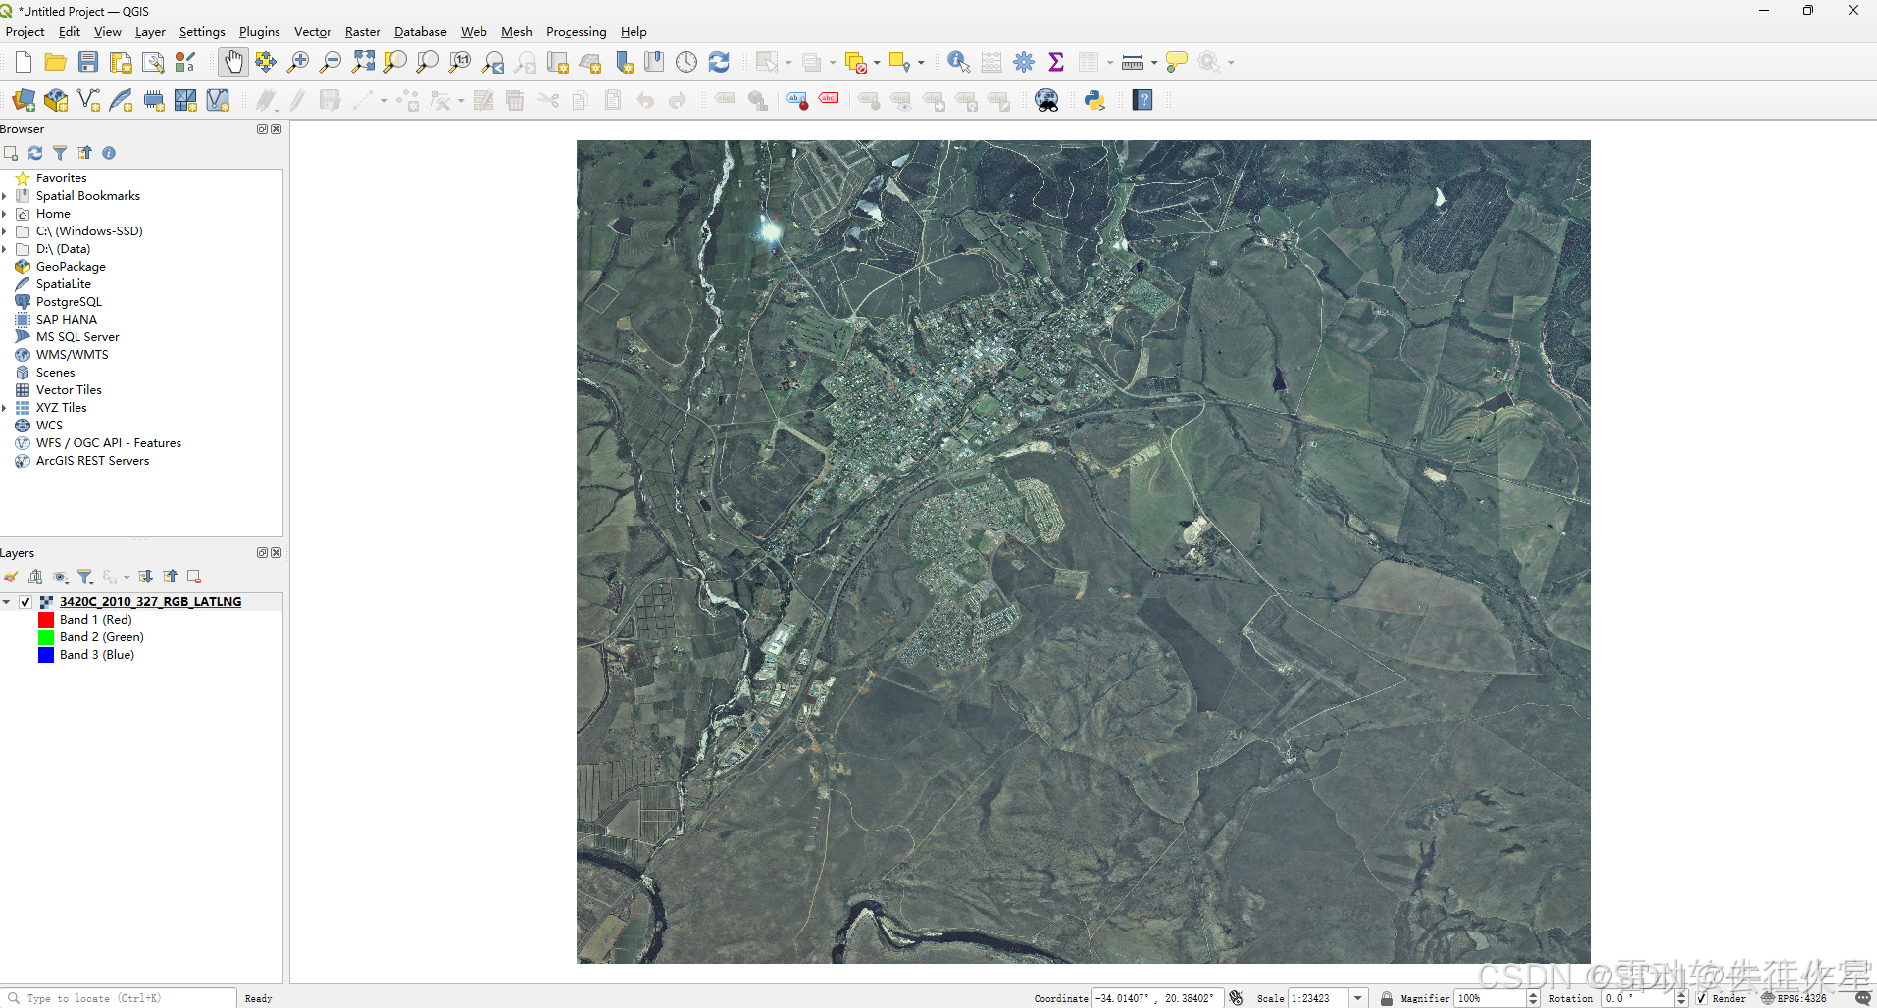Open the Project menu
Viewport: 1877px width, 1008px height.
25,32
